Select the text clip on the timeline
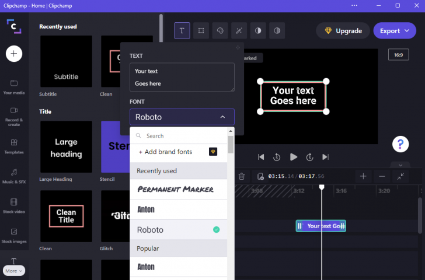Image resolution: width=425 pixels, height=280 pixels. pos(321,226)
